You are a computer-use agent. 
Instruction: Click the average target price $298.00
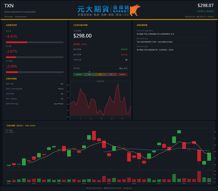(x=82, y=36)
